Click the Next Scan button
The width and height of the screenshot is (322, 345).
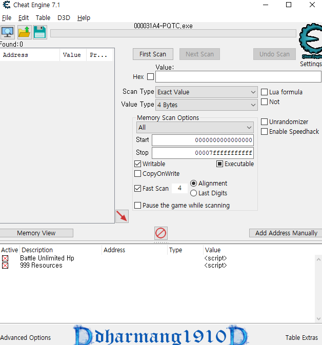coord(199,54)
